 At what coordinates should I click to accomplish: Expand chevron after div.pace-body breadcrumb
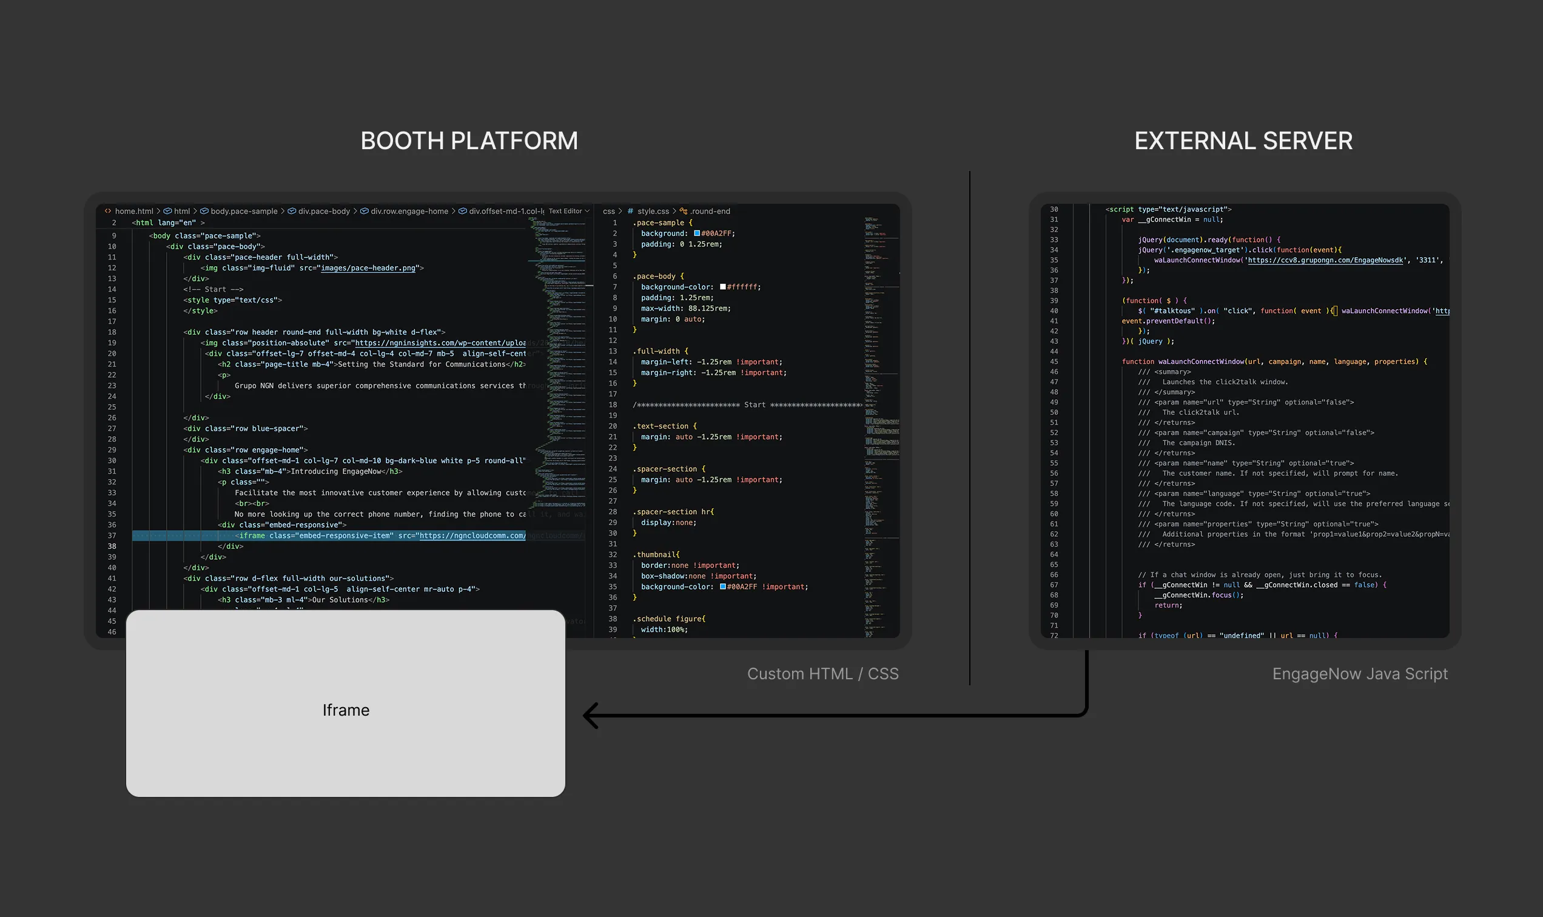coord(355,211)
